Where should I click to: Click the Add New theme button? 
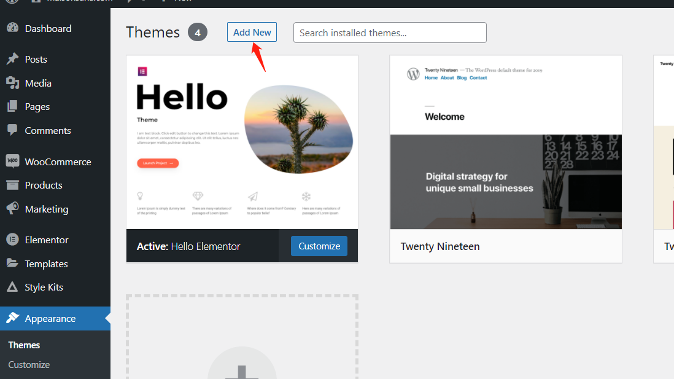[x=252, y=33]
